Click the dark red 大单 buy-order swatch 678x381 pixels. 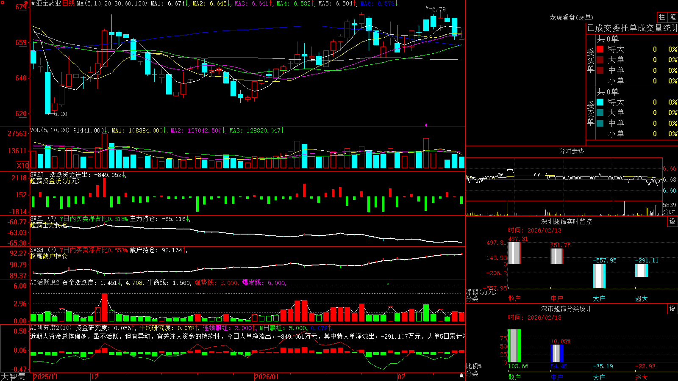(600, 60)
